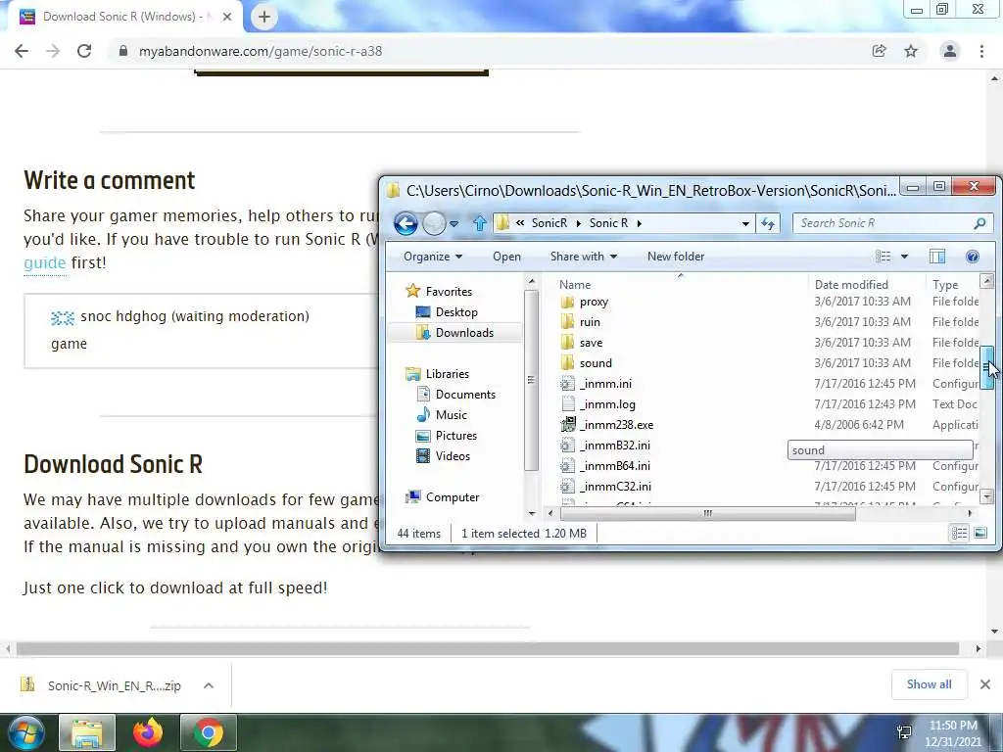1003x752 pixels.
Task: Click Open in Explorer toolbar
Action: 506,257
